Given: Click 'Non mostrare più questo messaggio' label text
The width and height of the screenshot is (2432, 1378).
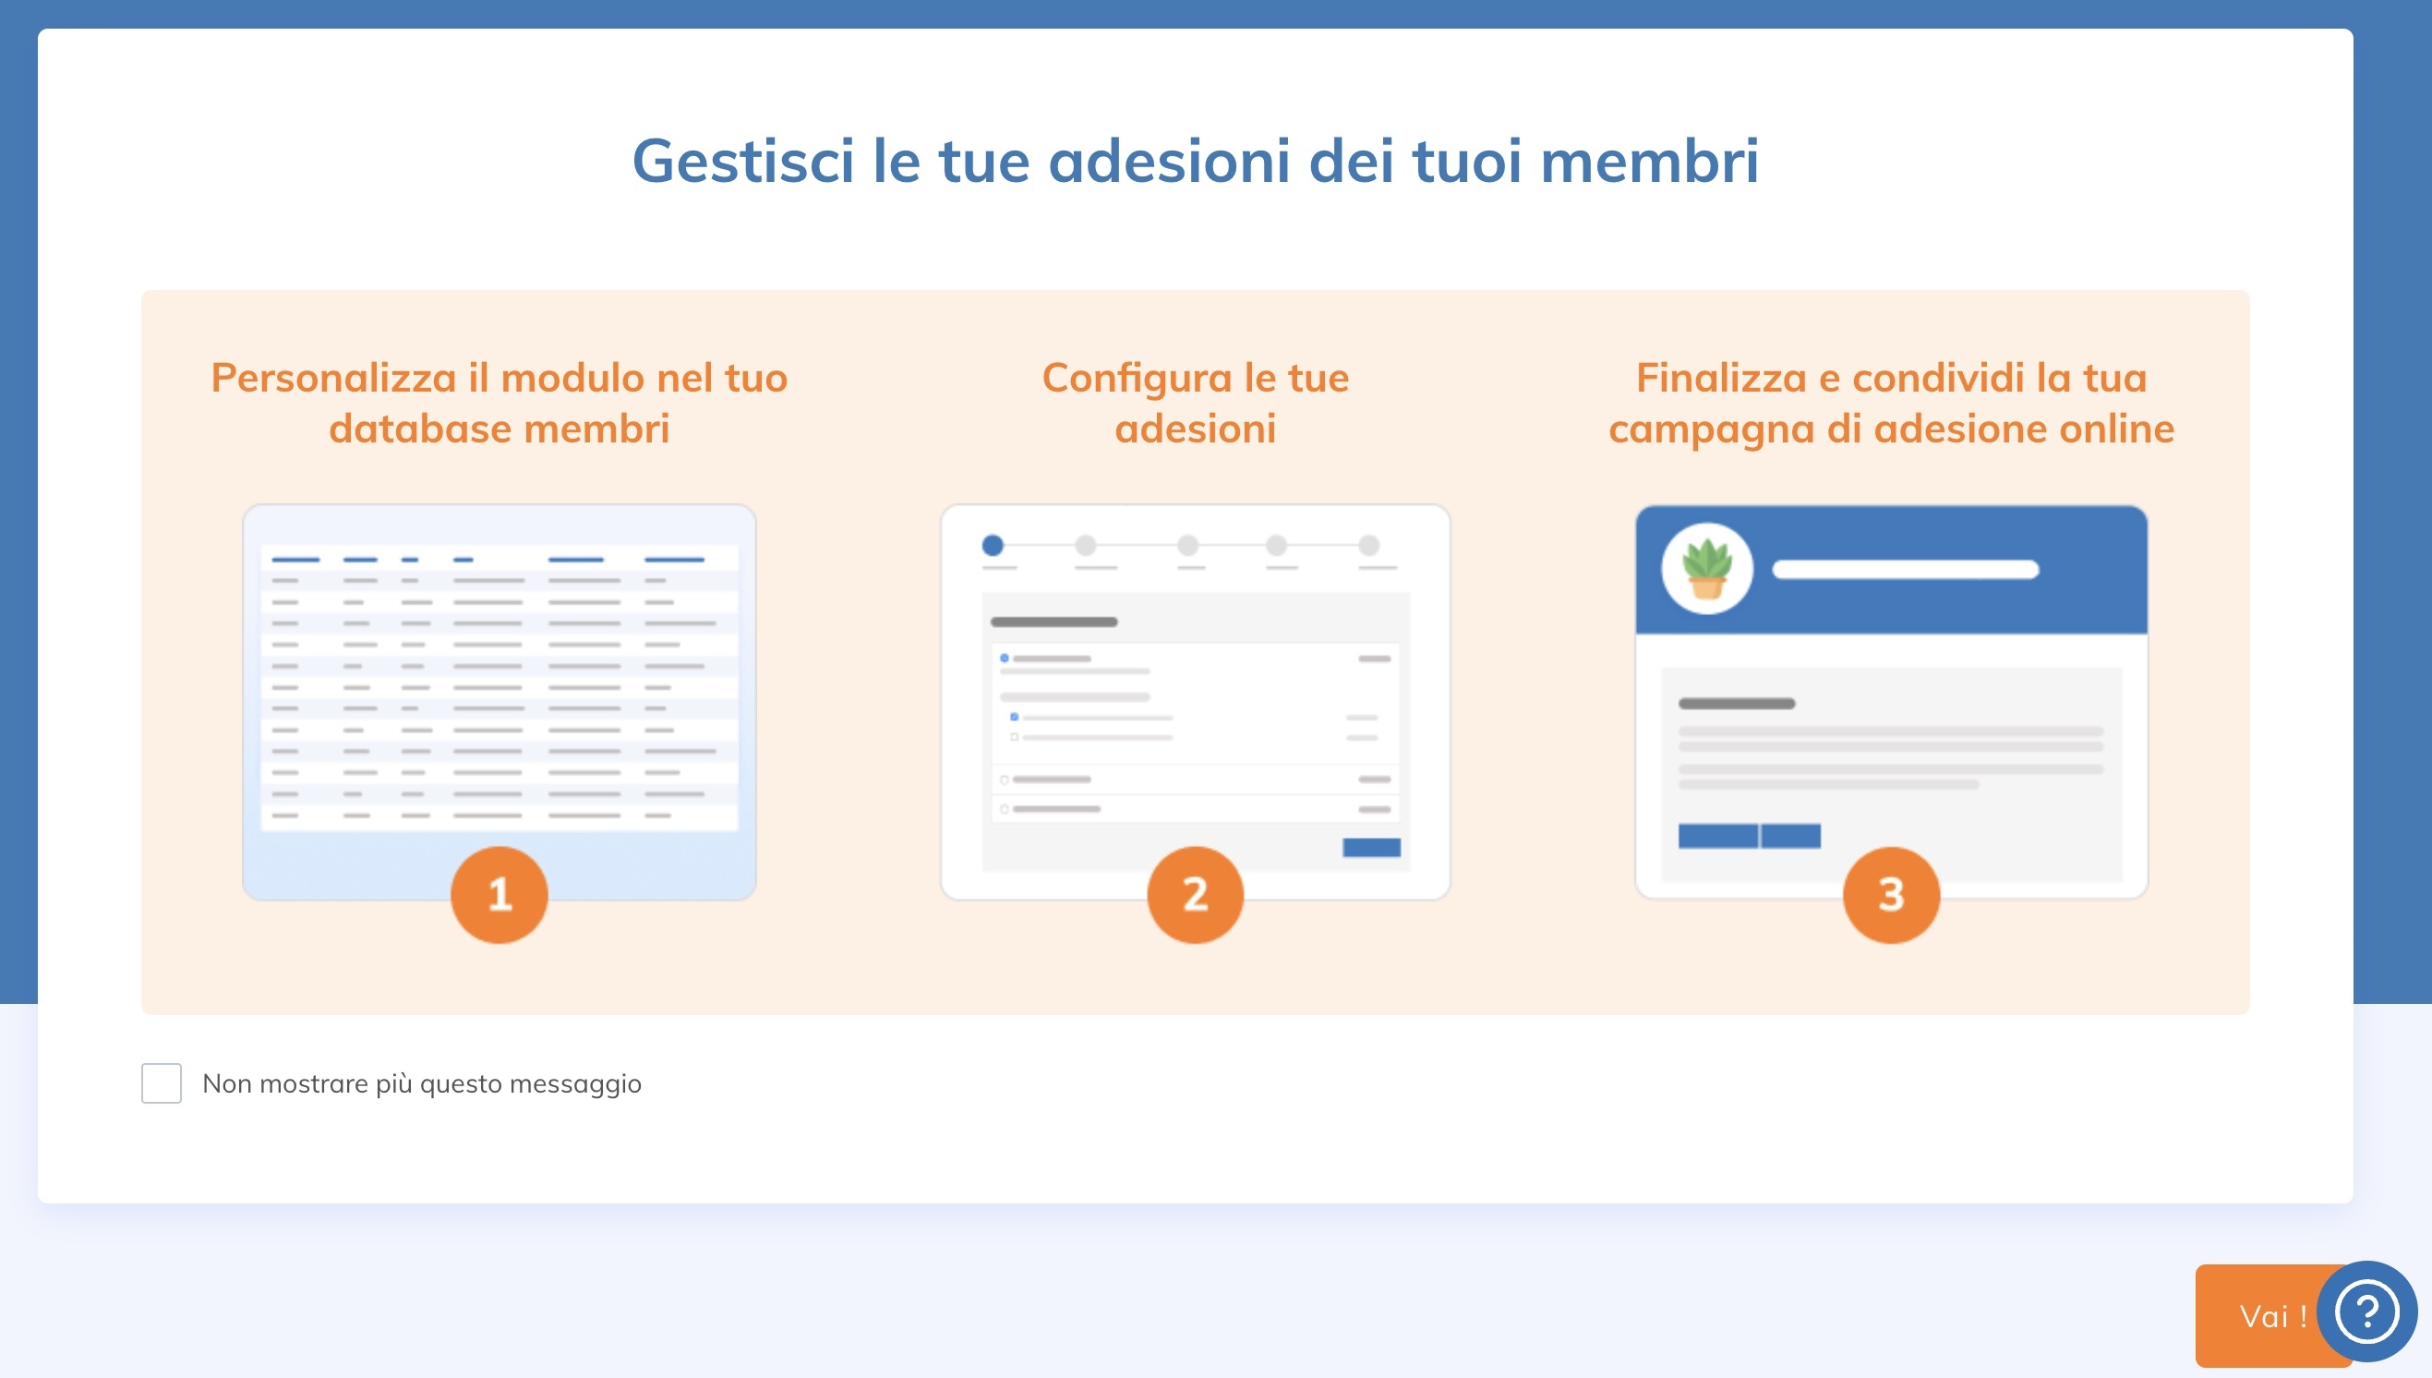Looking at the screenshot, I should [422, 1083].
